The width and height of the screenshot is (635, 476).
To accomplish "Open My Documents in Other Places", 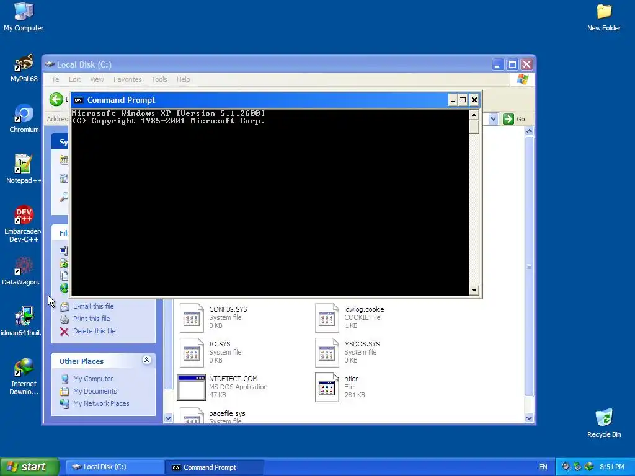I will pos(95,392).
